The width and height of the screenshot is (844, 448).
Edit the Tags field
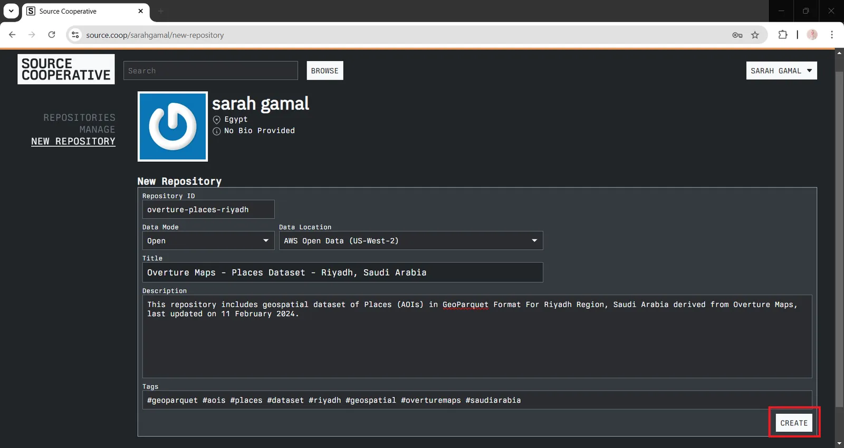pos(477,400)
